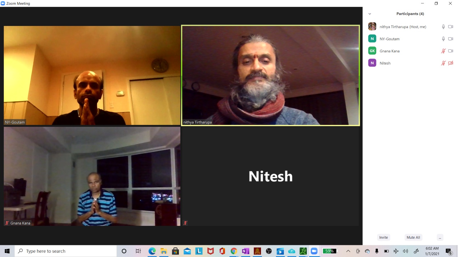Click the Invite button
Screen dimensions: 458x257
(383, 238)
